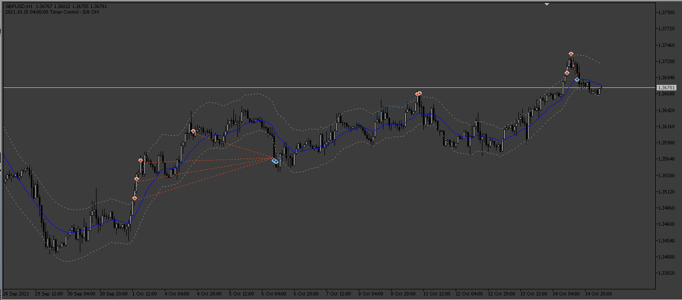This screenshot has width=682, height=300.
Task: Click the 1.36160 price axis label
Action: [667, 127]
